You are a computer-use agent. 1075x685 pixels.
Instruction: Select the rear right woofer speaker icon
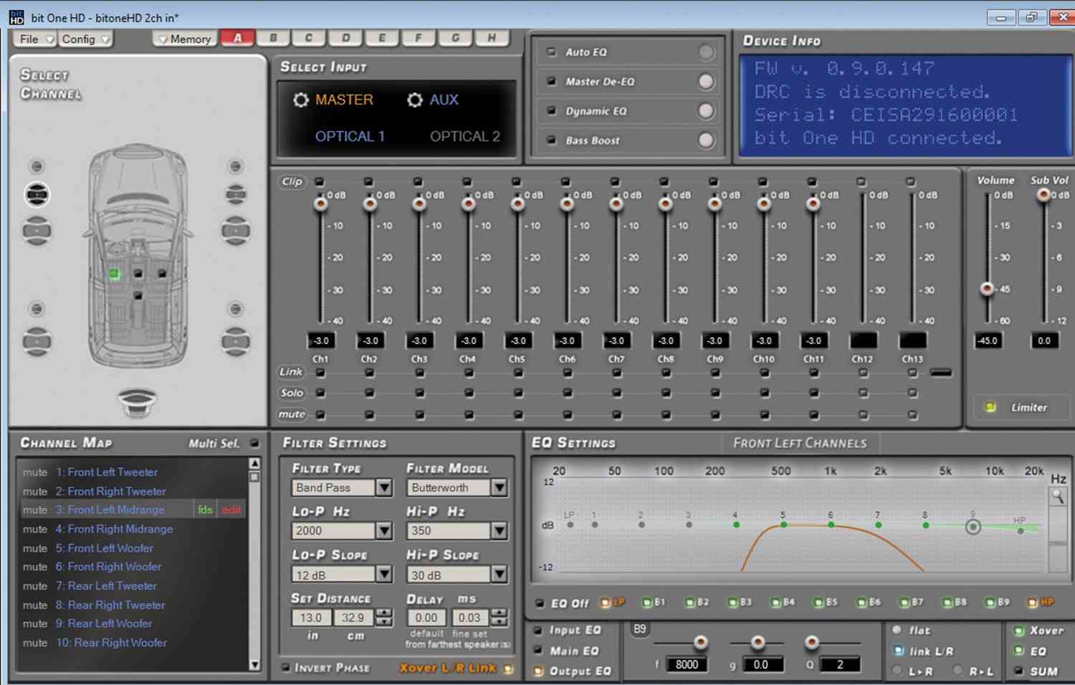[235, 342]
